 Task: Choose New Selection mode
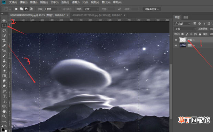point(16,9)
